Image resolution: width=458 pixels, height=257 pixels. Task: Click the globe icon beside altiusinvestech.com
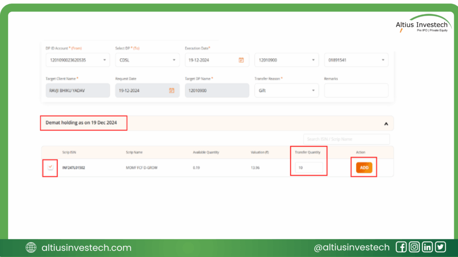[31, 248]
